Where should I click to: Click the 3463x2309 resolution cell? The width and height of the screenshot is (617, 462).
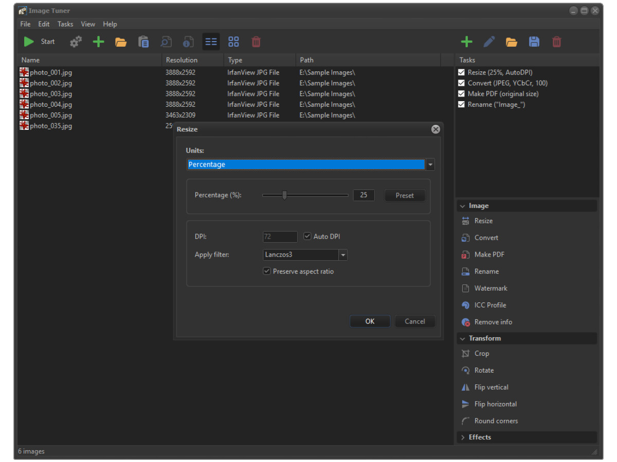coord(180,115)
